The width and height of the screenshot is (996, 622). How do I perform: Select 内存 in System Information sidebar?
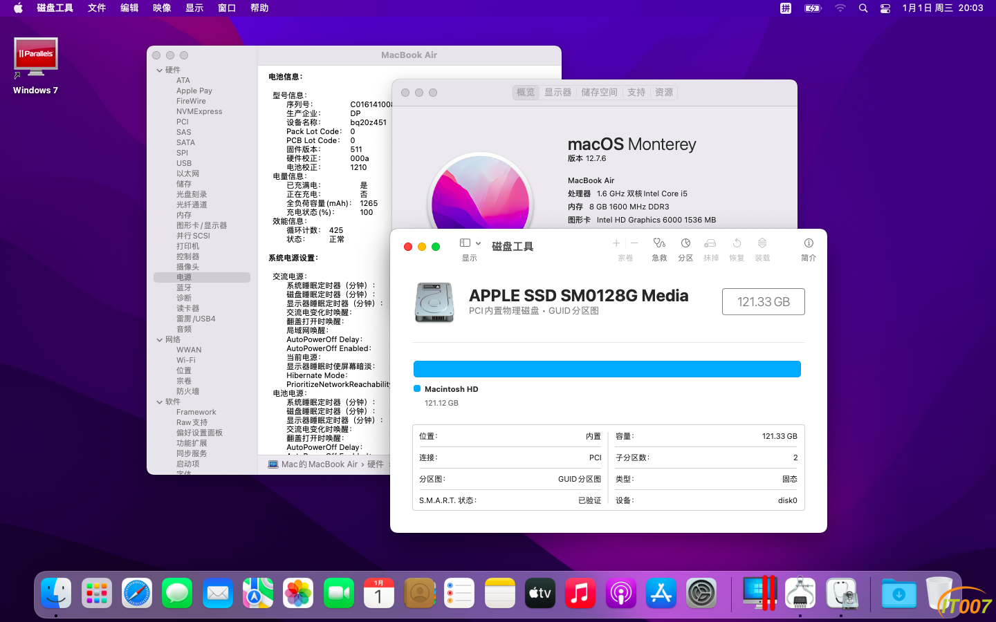click(x=202, y=215)
